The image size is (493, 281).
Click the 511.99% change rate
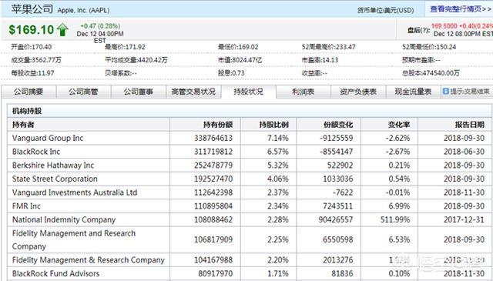[x=395, y=219]
